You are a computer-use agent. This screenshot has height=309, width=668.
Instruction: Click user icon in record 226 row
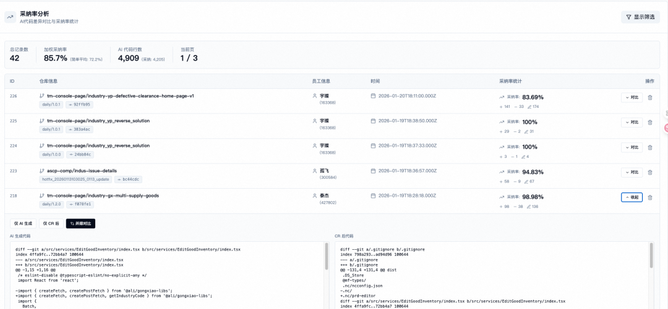pyautogui.click(x=315, y=96)
